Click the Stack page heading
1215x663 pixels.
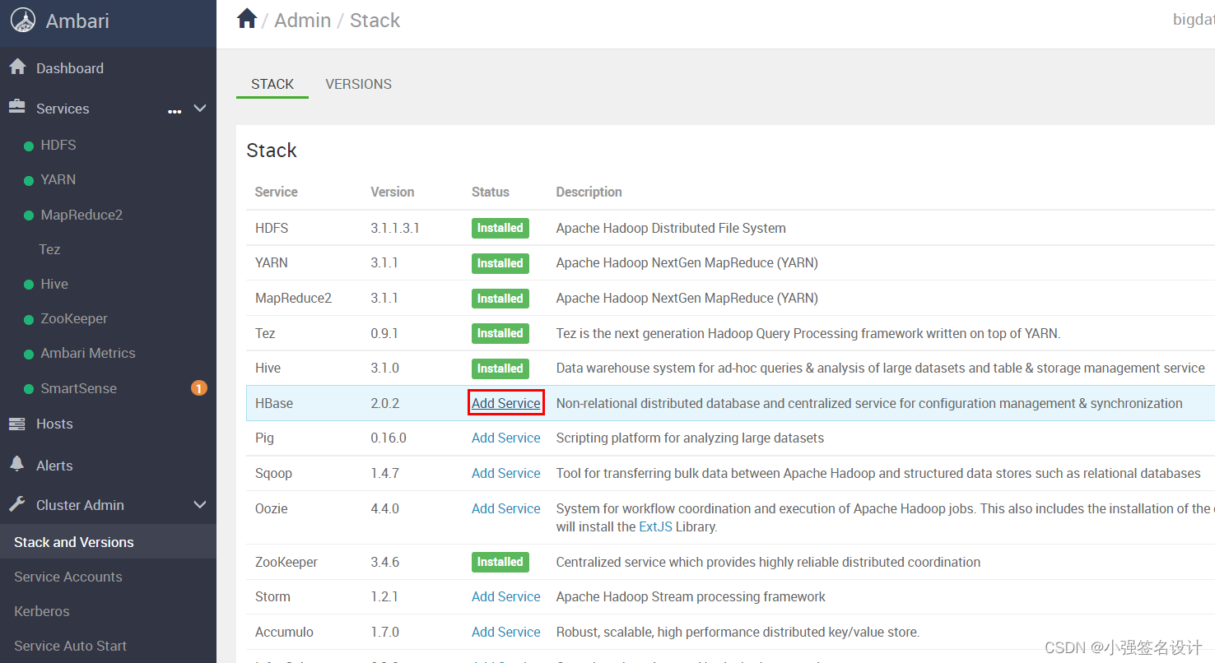click(x=272, y=150)
